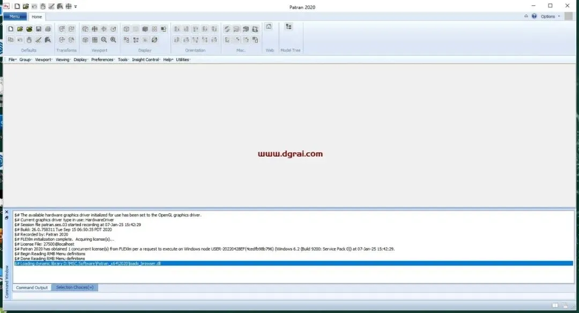This screenshot has width=579, height=313.
Task: Open the Help menu in the menu bar
Action: point(168,59)
